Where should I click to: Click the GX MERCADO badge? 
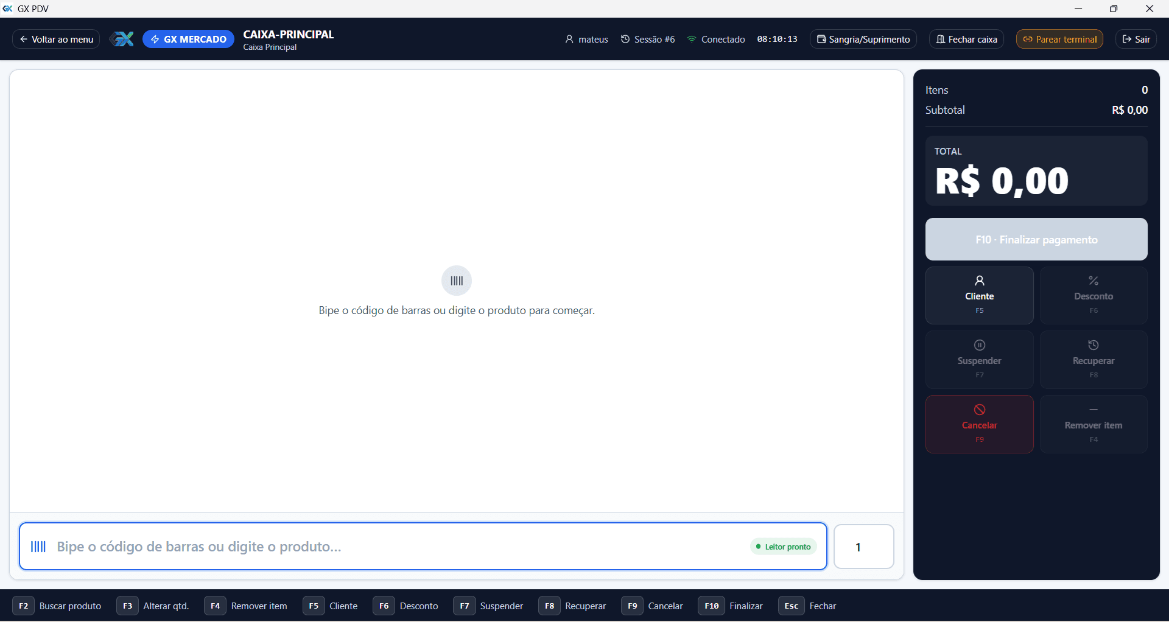point(188,39)
